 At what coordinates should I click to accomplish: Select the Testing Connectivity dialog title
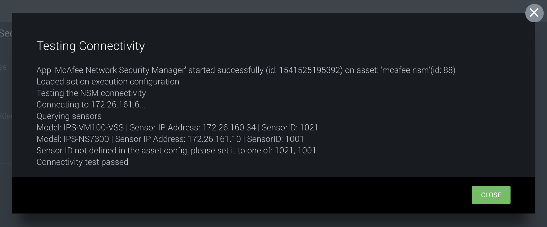(90, 46)
